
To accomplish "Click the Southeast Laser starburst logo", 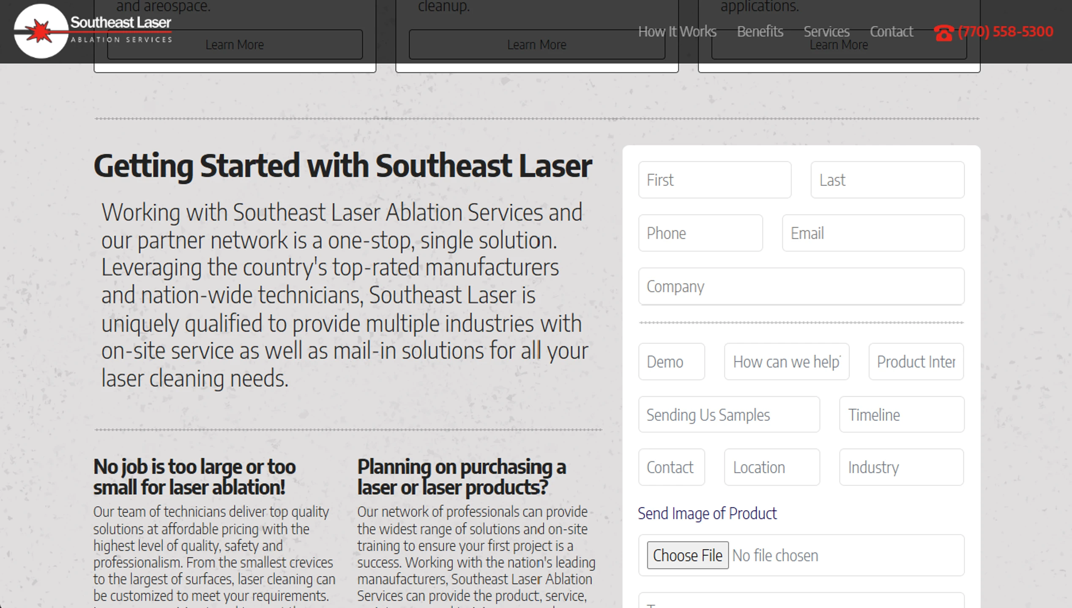I will tap(41, 31).
